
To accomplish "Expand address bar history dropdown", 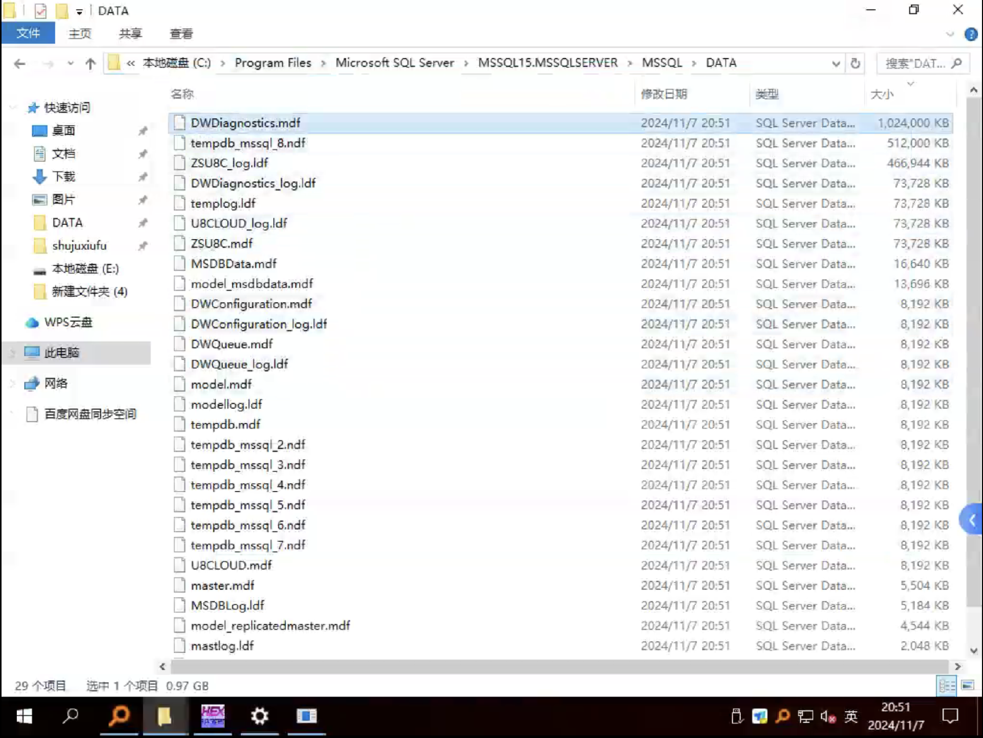I will [x=836, y=64].
